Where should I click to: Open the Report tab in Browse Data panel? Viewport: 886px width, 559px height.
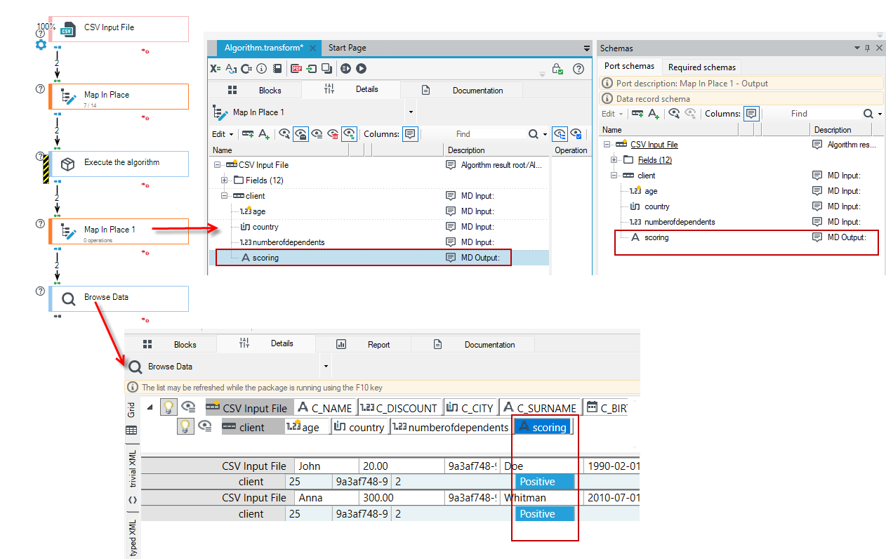click(364, 344)
